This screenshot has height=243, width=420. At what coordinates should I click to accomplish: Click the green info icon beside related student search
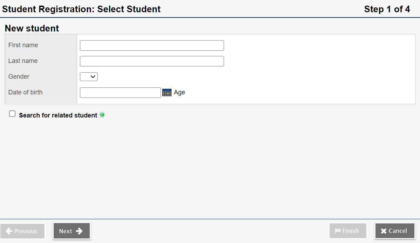102,115
